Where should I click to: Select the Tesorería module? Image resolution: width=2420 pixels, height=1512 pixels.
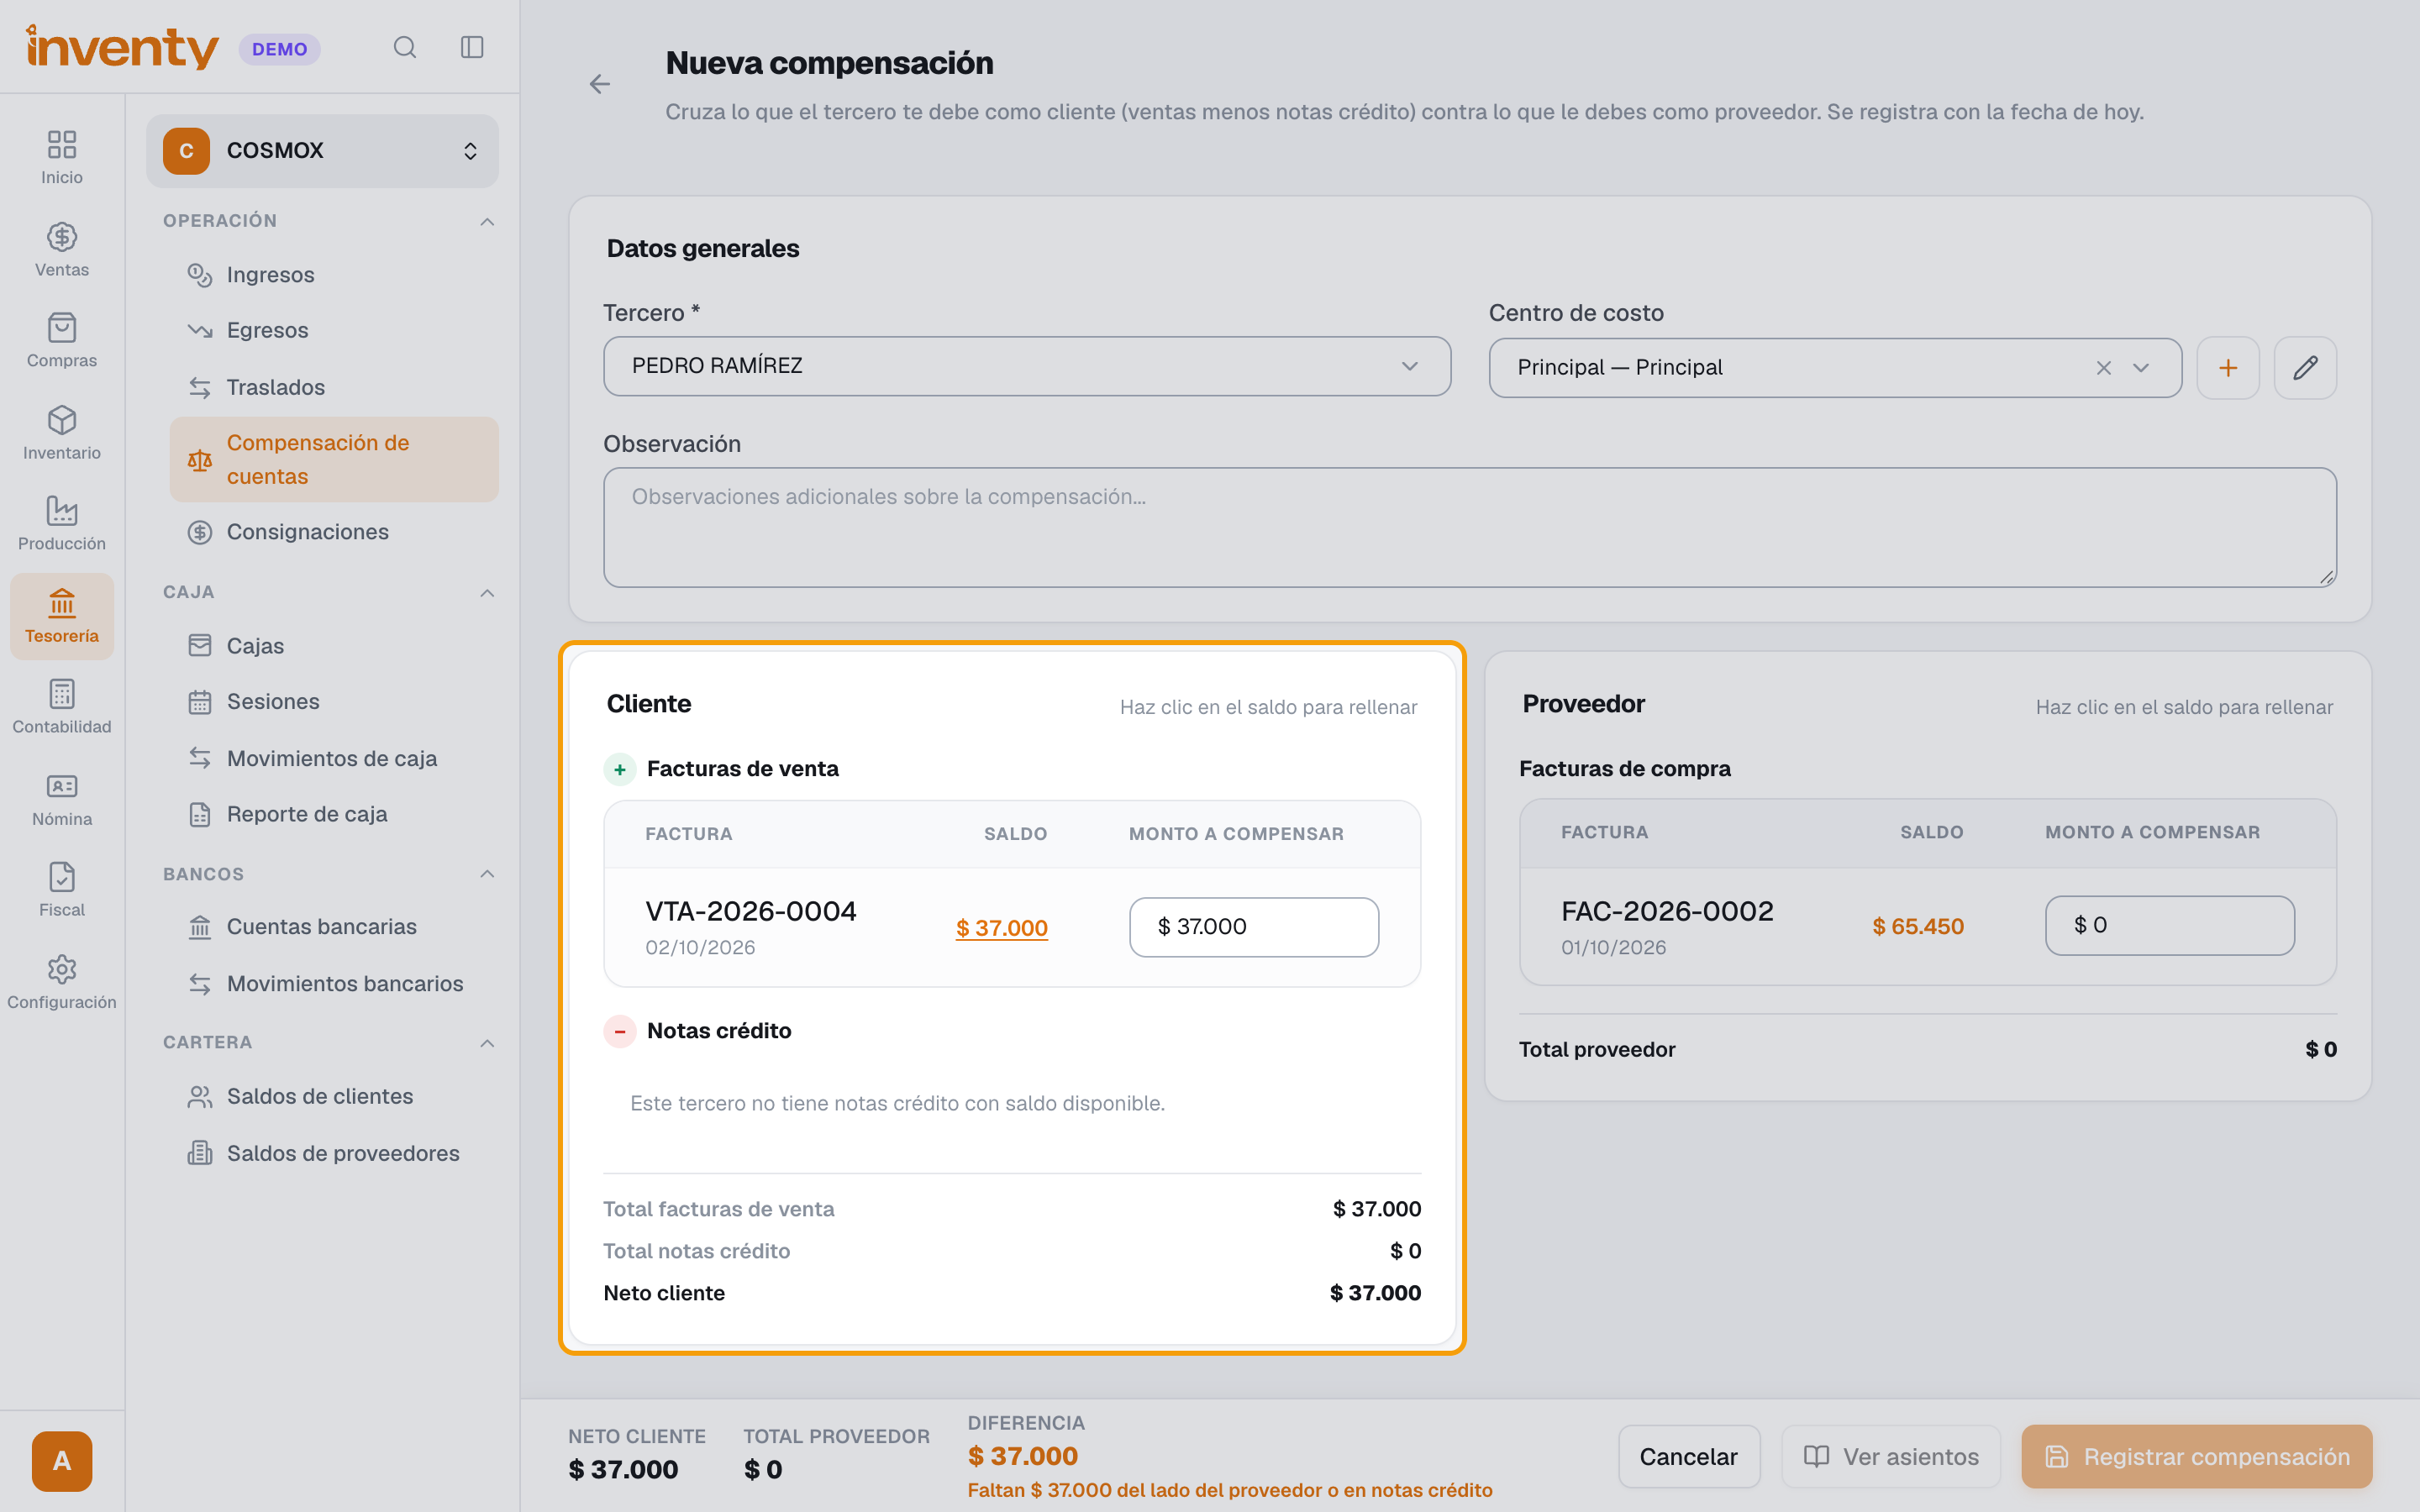[x=62, y=616]
